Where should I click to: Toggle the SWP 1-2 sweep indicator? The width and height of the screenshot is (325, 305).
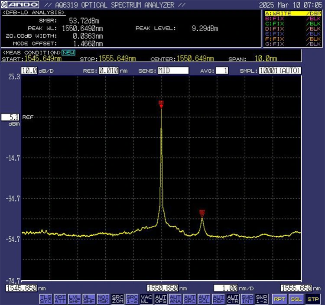tap(261, 299)
